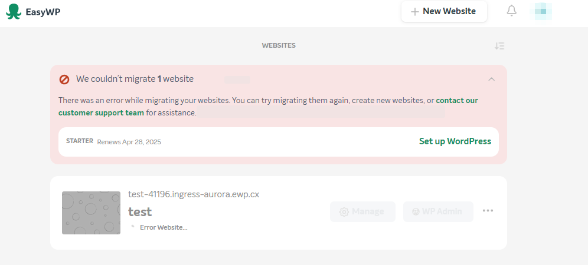Open three-dot menu for test website
This screenshot has height=265, width=588.
(488, 211)
